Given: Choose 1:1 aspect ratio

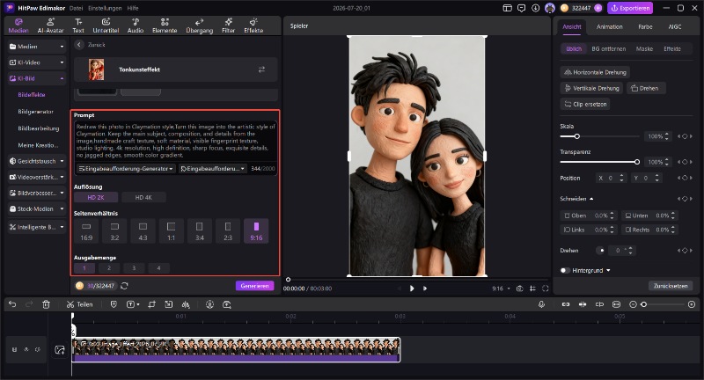Looking at the screenshot, I should pyautogui.click(x=171, y=231).
